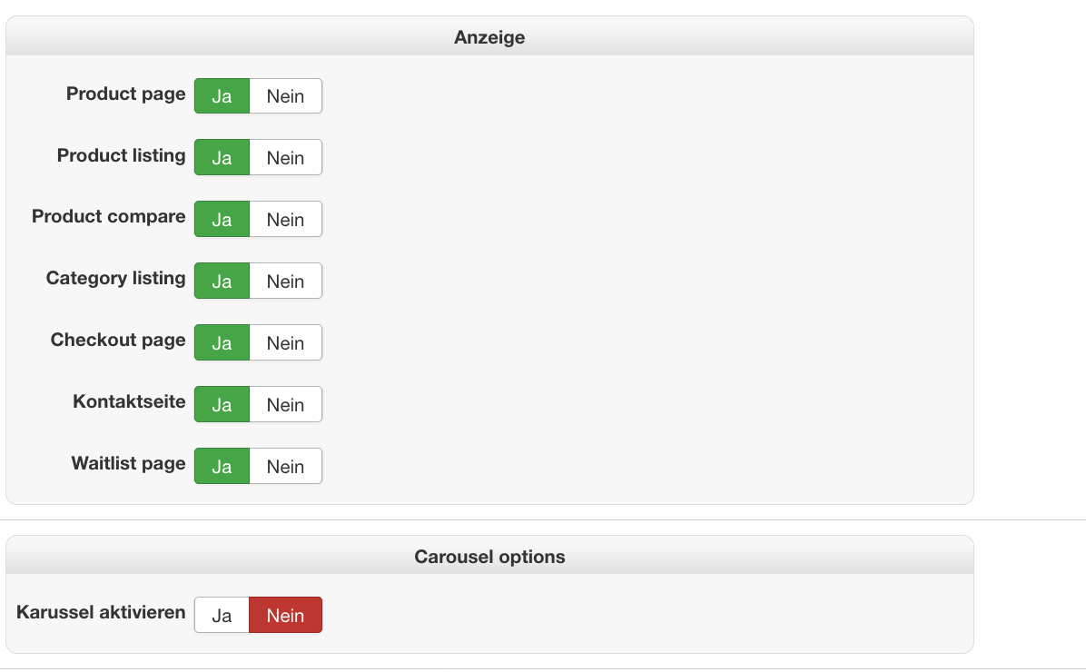Click red Nein for Karussell aktivieren
Screen dimensions: 1086x672
coord(285,616)
